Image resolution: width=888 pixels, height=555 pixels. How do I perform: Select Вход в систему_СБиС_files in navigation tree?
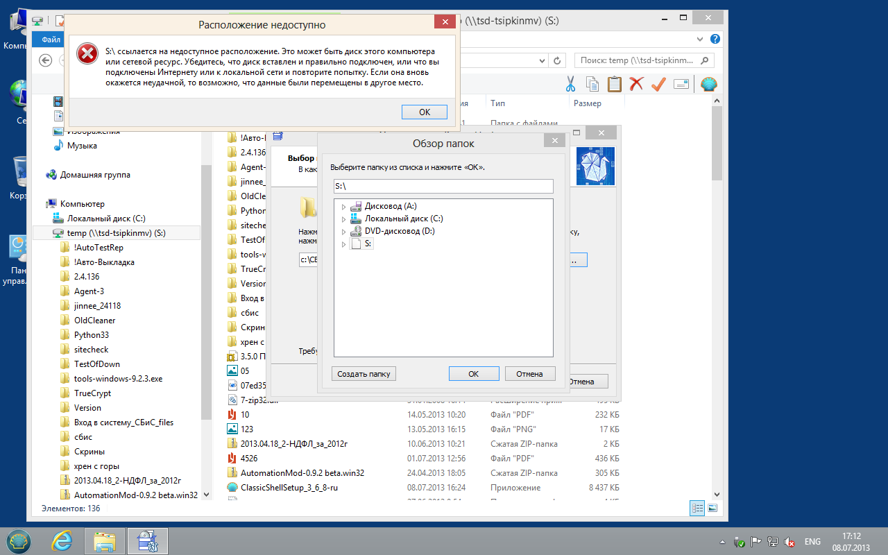(x=123, y=422)
